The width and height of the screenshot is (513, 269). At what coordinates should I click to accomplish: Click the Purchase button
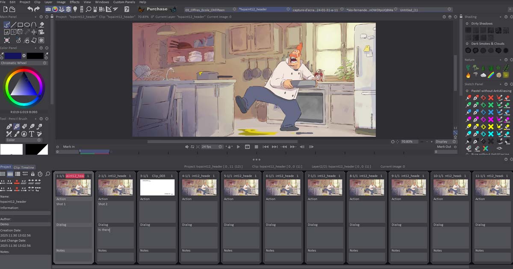pyautogui.click(x=157, y=9)
